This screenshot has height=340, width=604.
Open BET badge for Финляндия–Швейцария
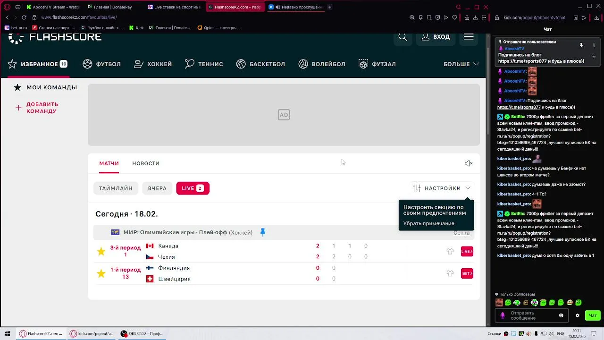pos(467,273)
